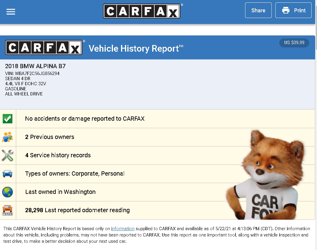
Task: Click the '2018 BMW ALPINA B7' vehicle title
Action: (35, 66)
